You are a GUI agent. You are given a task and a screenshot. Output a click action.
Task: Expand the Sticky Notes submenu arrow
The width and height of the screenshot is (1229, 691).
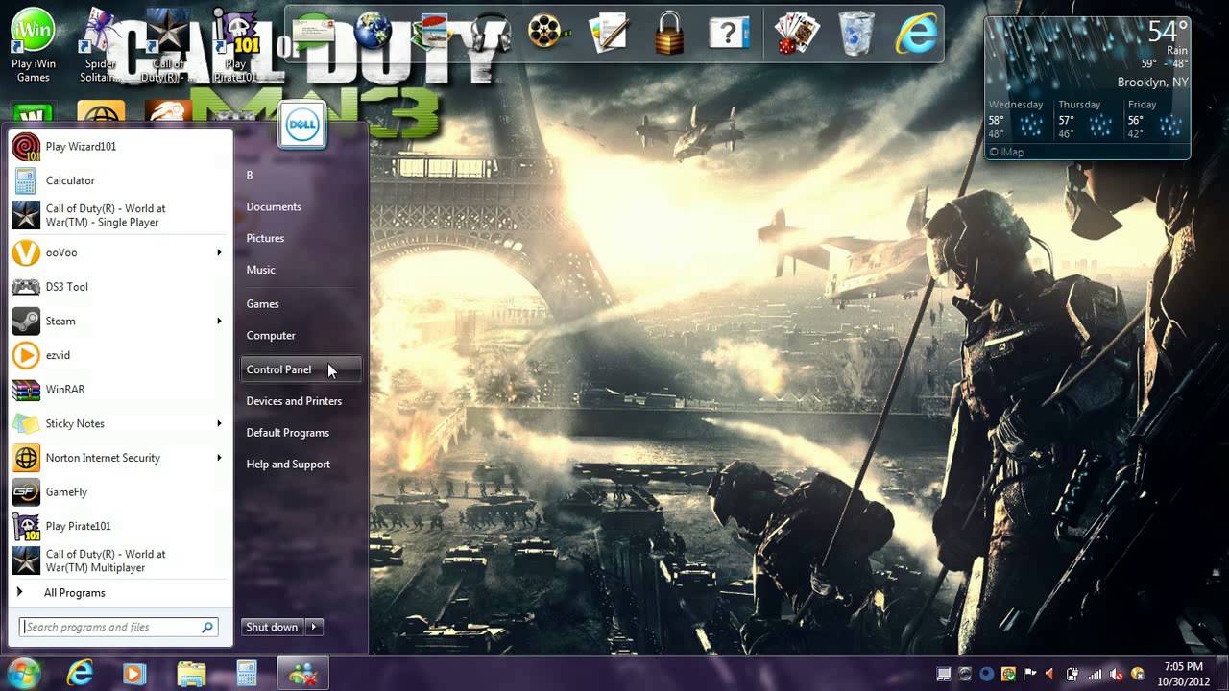219,423
